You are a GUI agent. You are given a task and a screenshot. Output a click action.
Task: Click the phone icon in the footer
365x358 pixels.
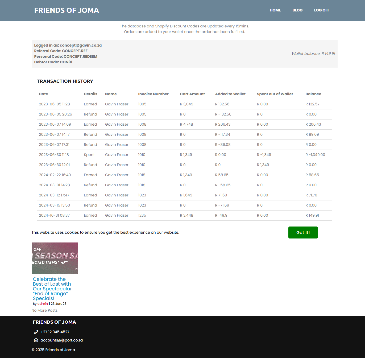tap(36, 332)
